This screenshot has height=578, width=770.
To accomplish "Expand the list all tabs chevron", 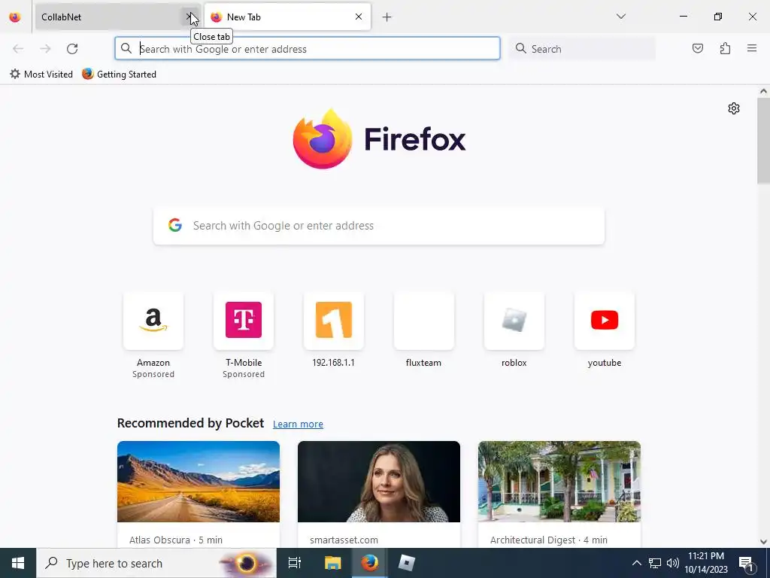I will (621, 17).
